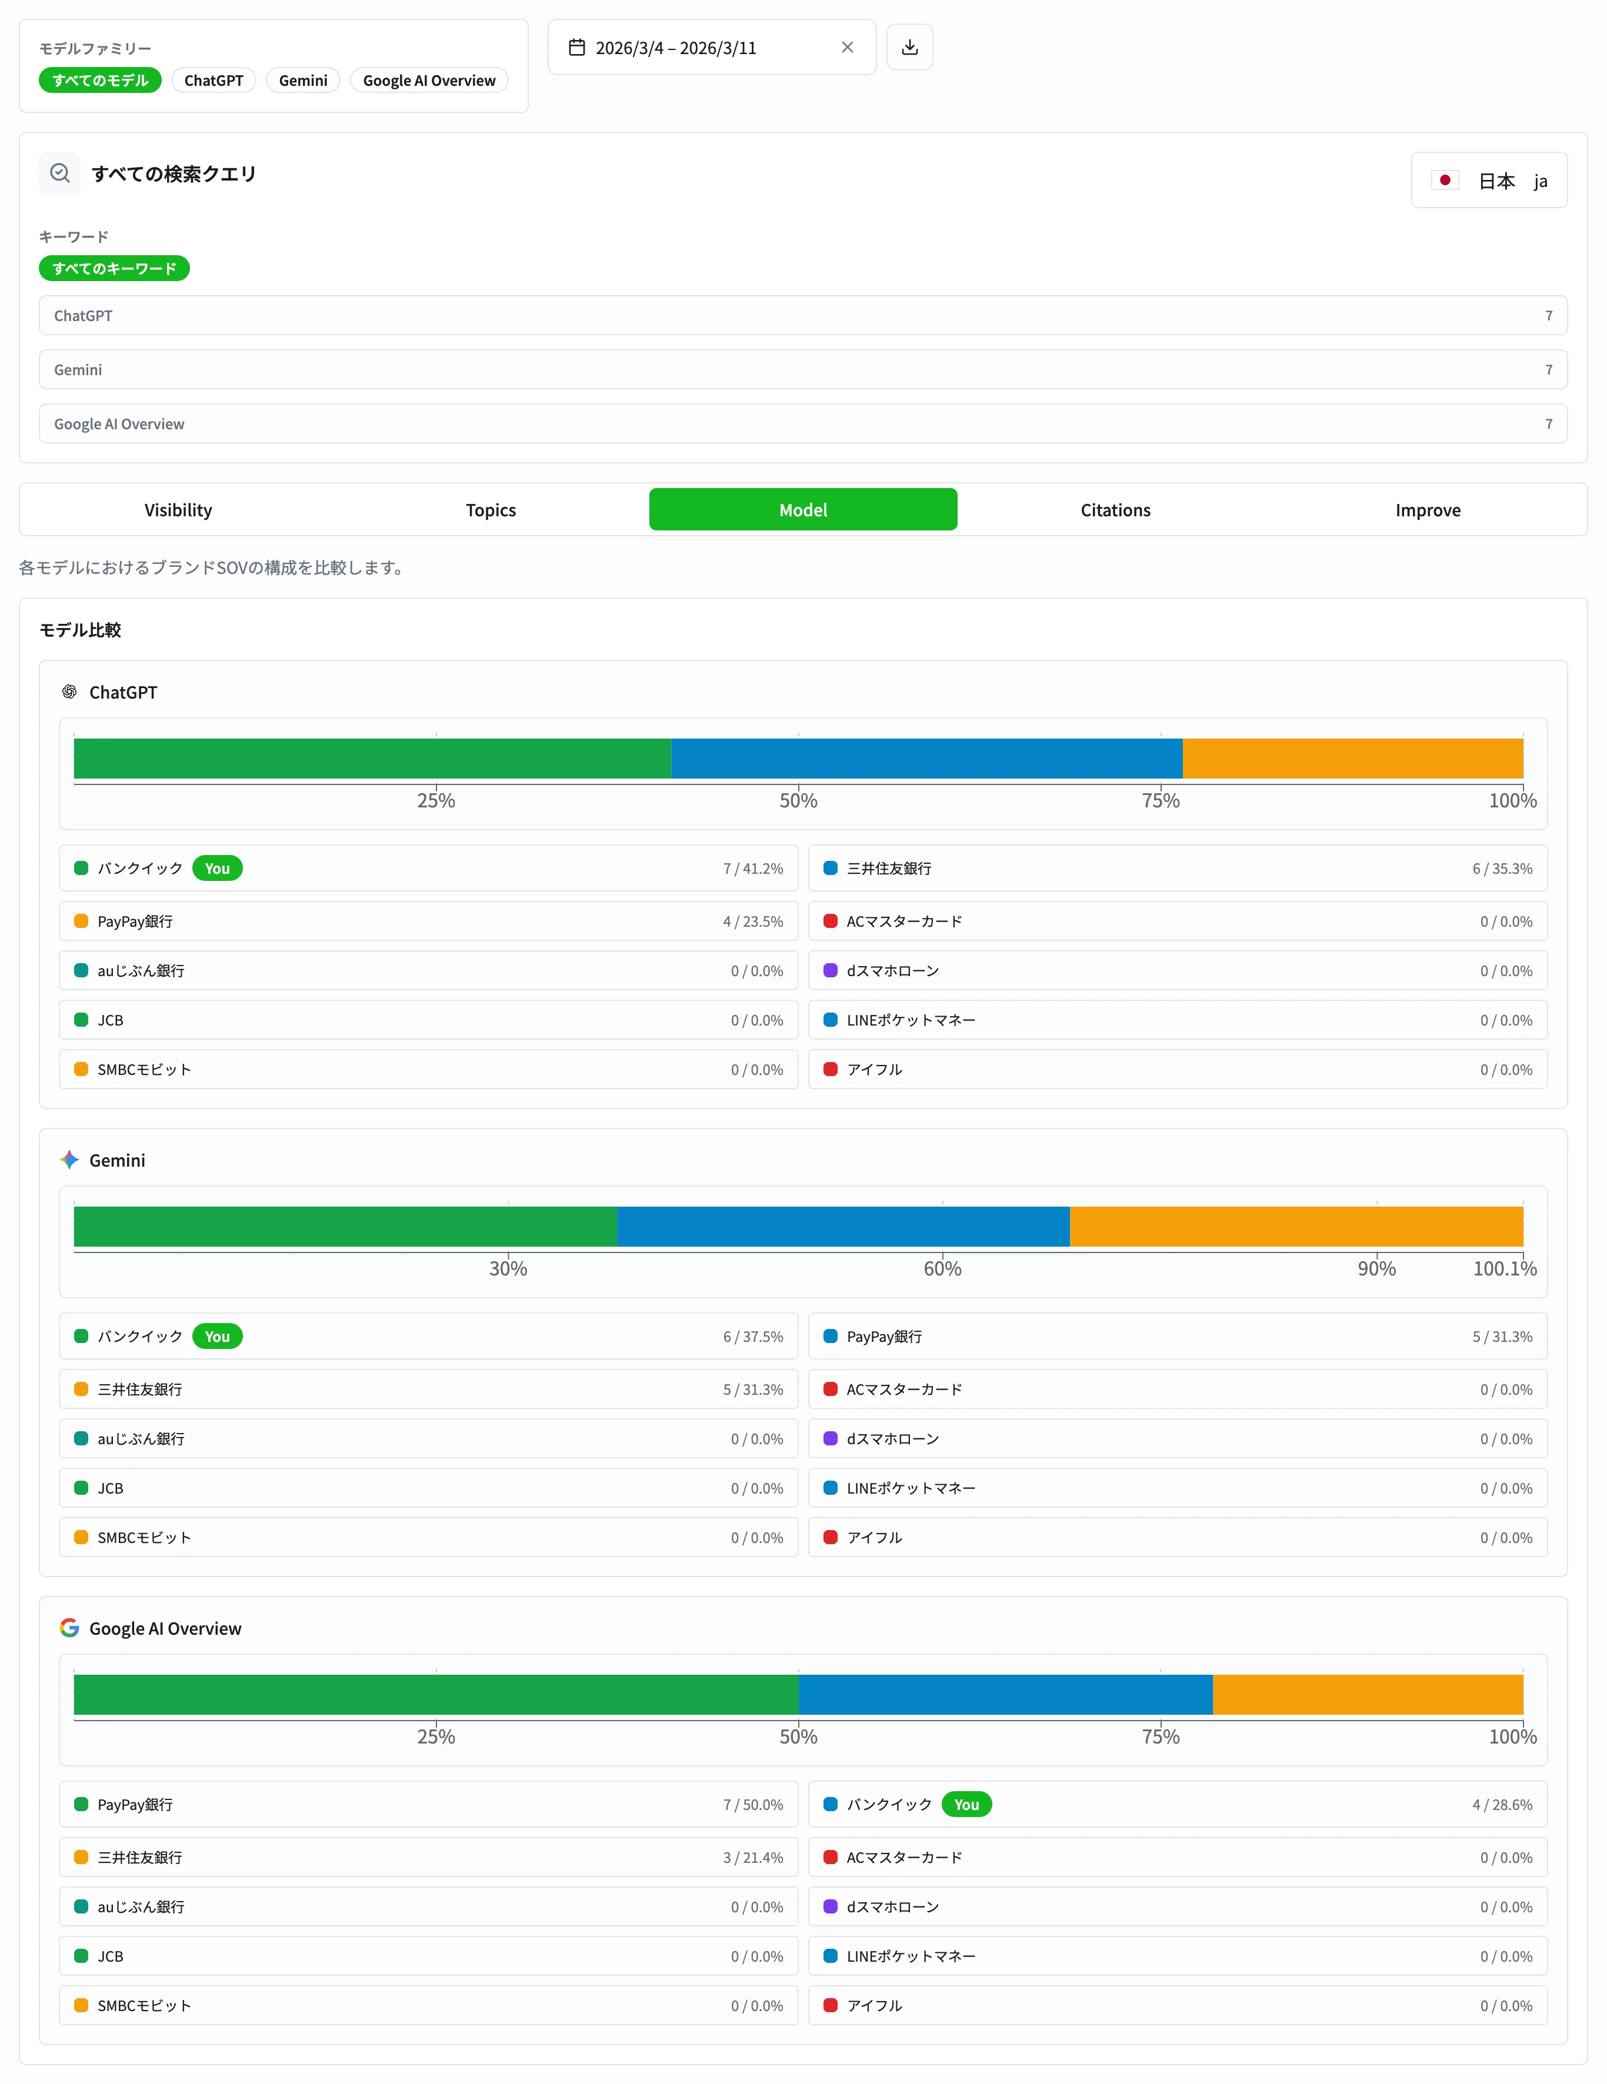Click the Google logo beside AI Overview

point(69,1628)
